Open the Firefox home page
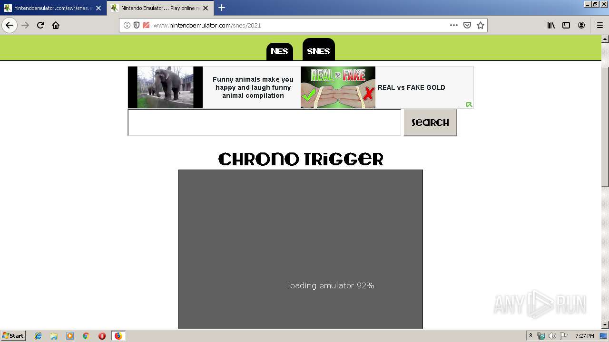609x342 pixels. point(56,25)
